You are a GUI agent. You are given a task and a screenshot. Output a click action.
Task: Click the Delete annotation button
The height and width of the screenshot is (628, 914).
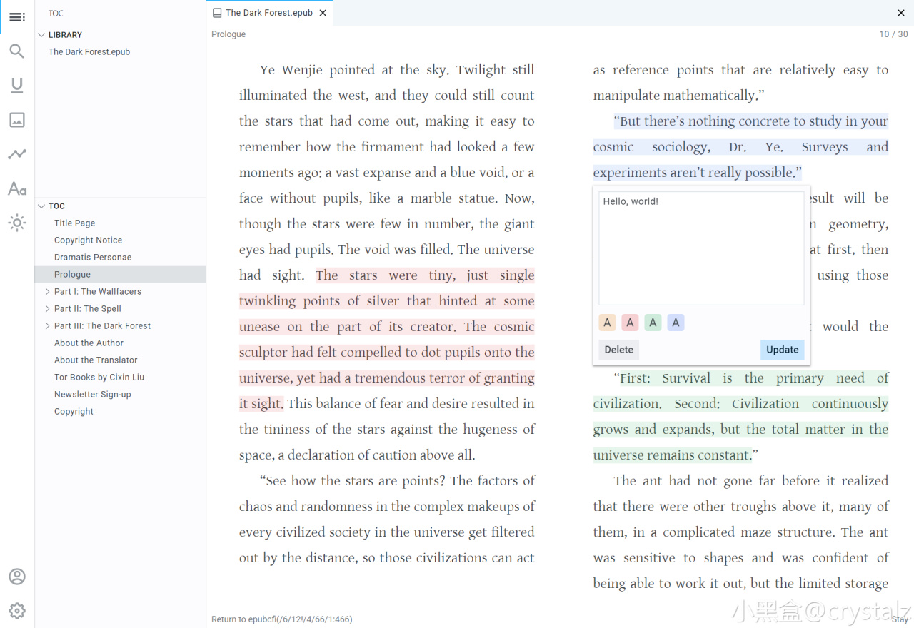[618, 350]
